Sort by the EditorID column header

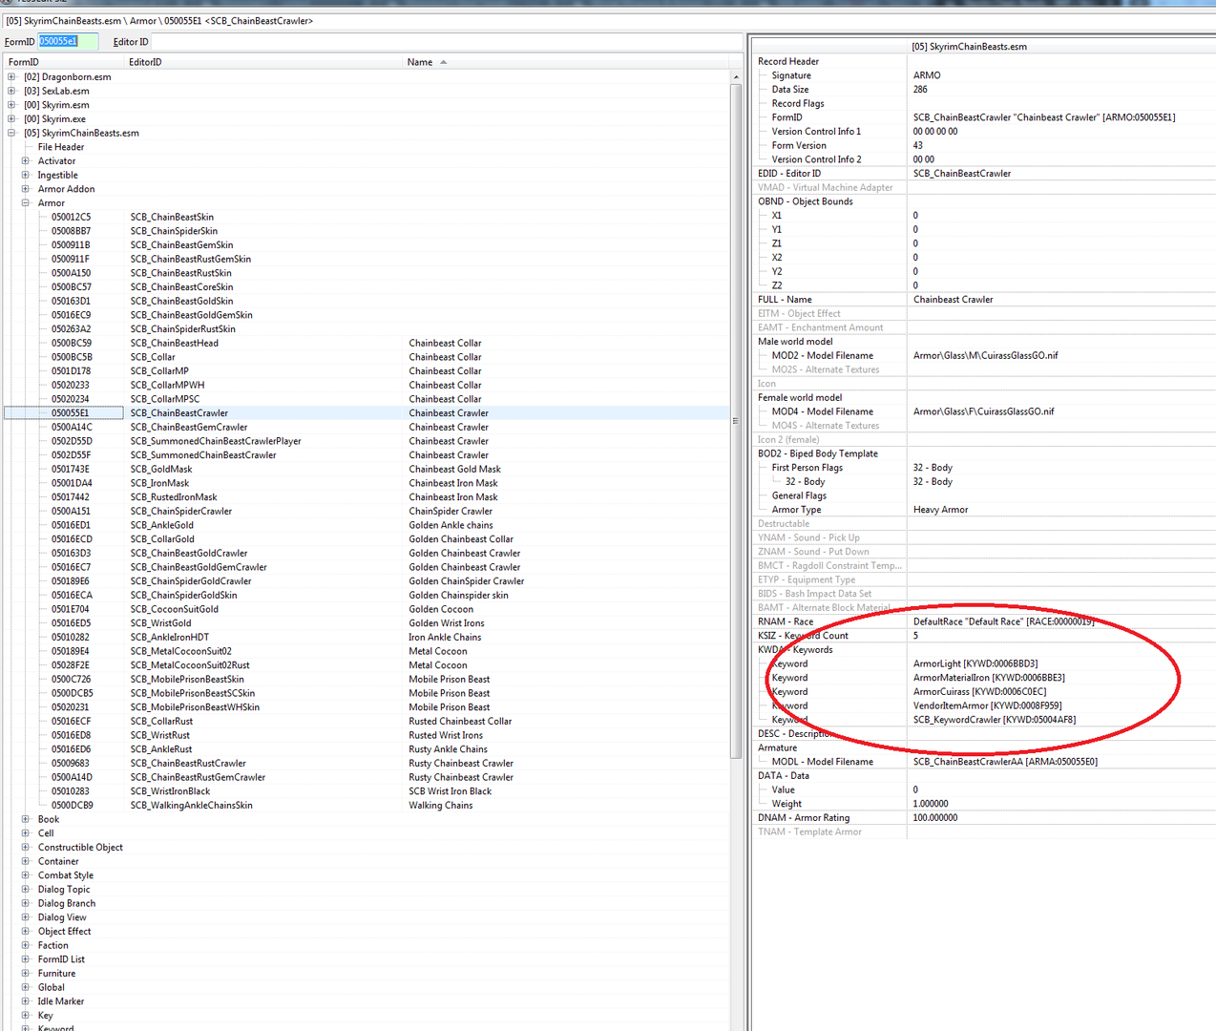[x=263, y=62]
